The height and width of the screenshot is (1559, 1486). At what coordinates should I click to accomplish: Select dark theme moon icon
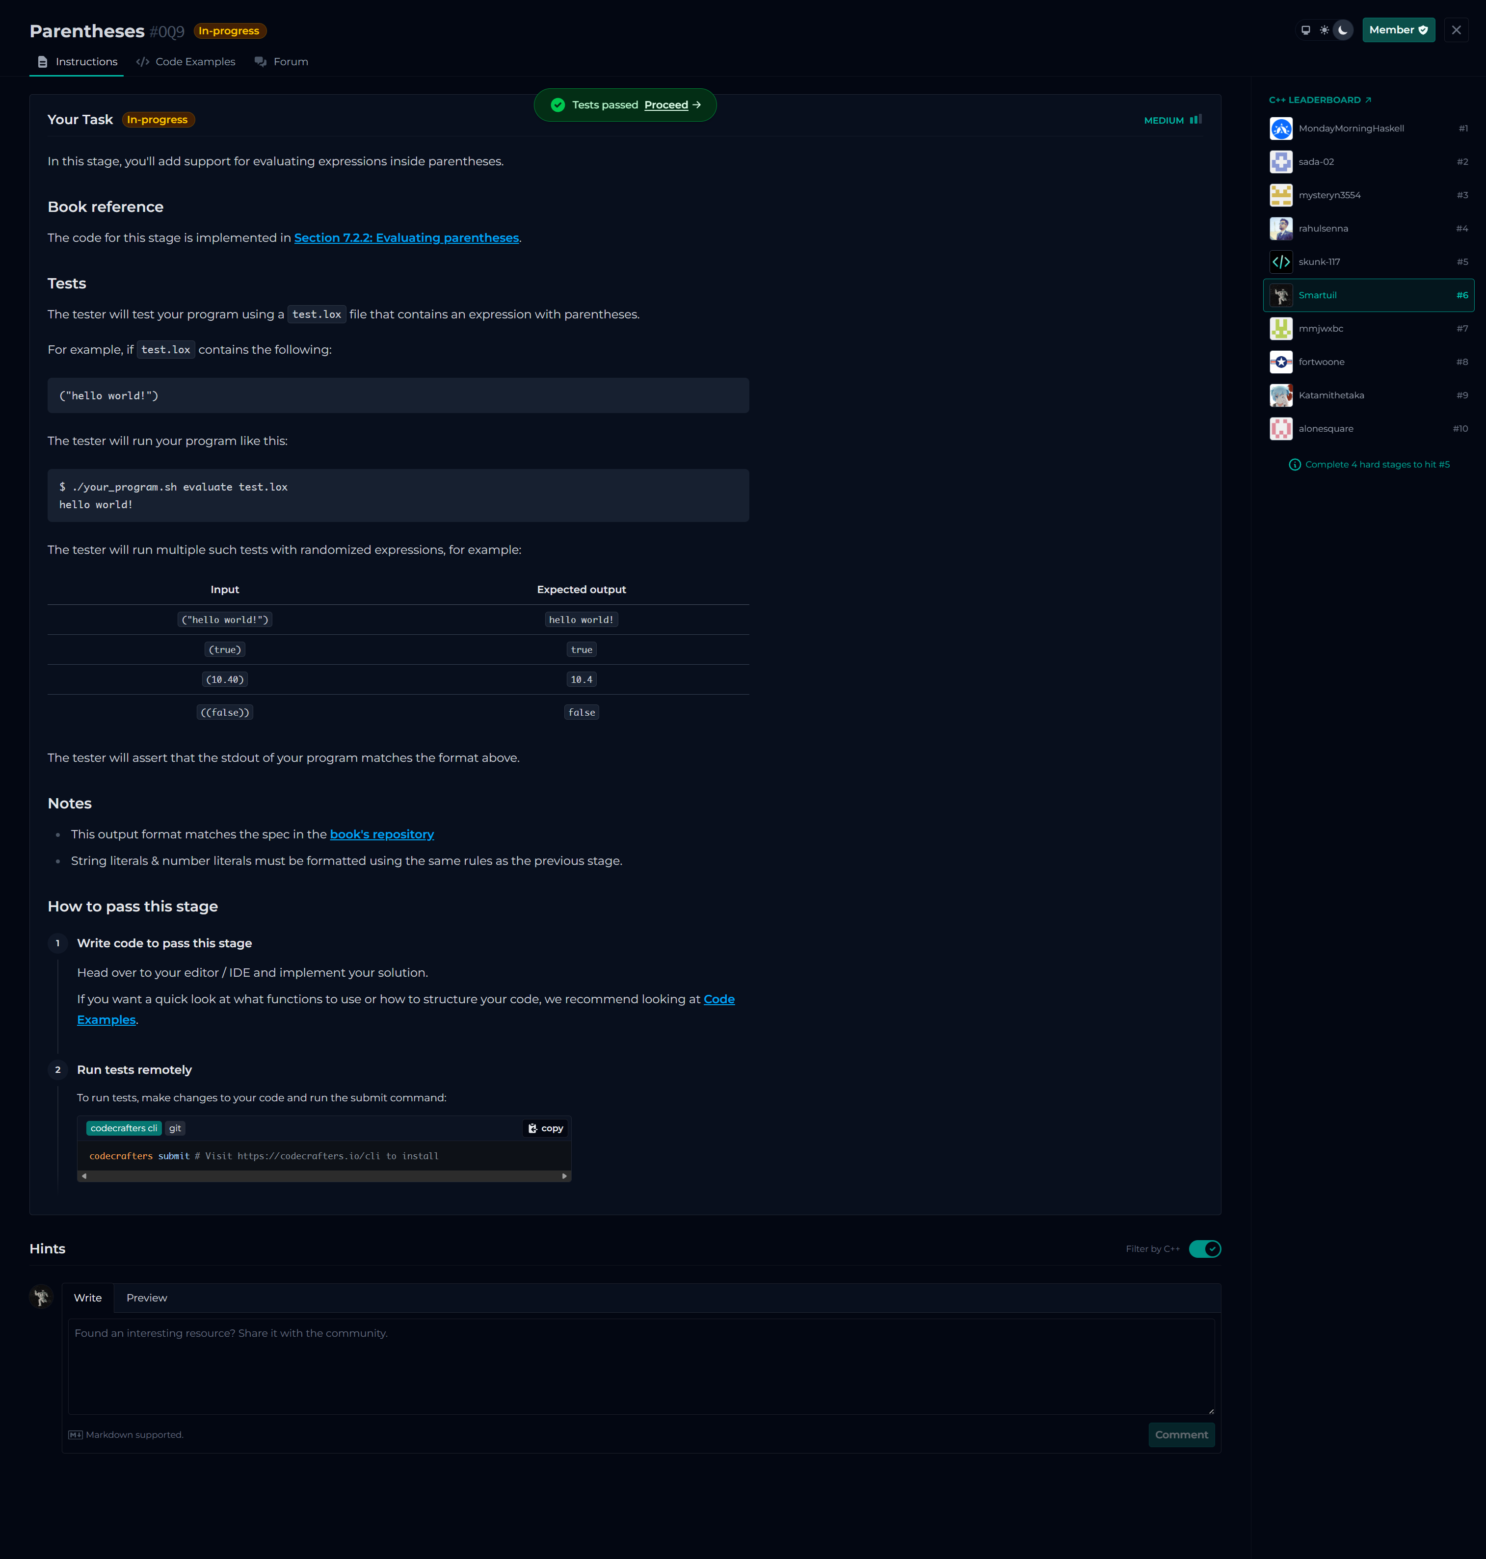coord(1343,30)
